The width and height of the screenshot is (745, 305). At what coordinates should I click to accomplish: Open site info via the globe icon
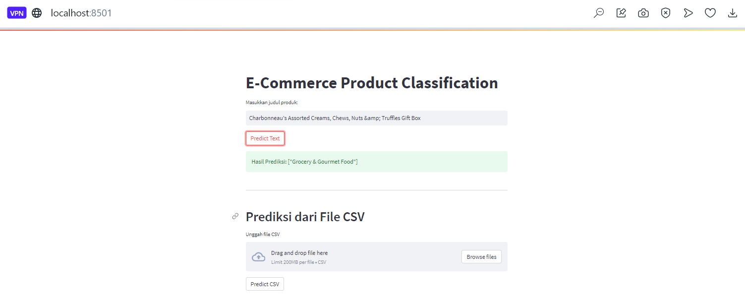coord(37,13)
